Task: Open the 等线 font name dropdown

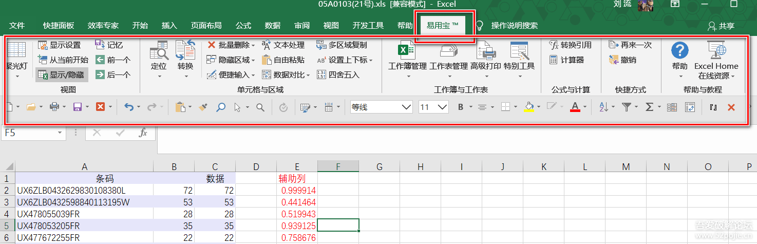Action: pos(407,107)
